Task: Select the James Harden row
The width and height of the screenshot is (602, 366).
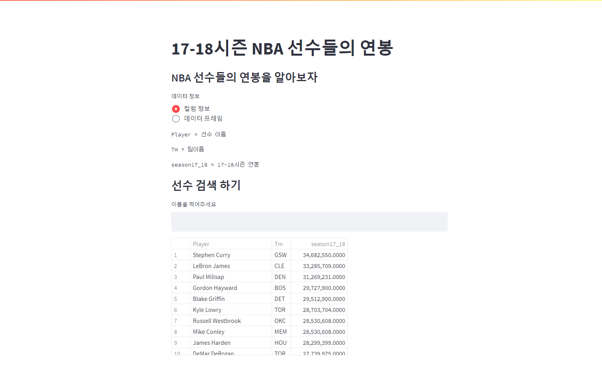Action: tap(211, 342)
